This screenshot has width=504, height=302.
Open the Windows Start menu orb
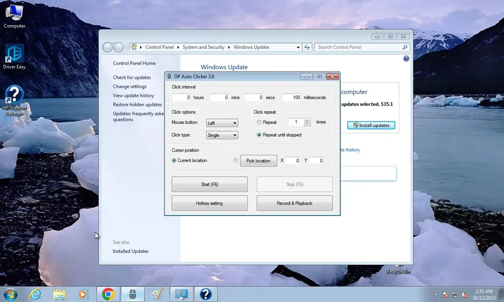click(x=10, y=294)
